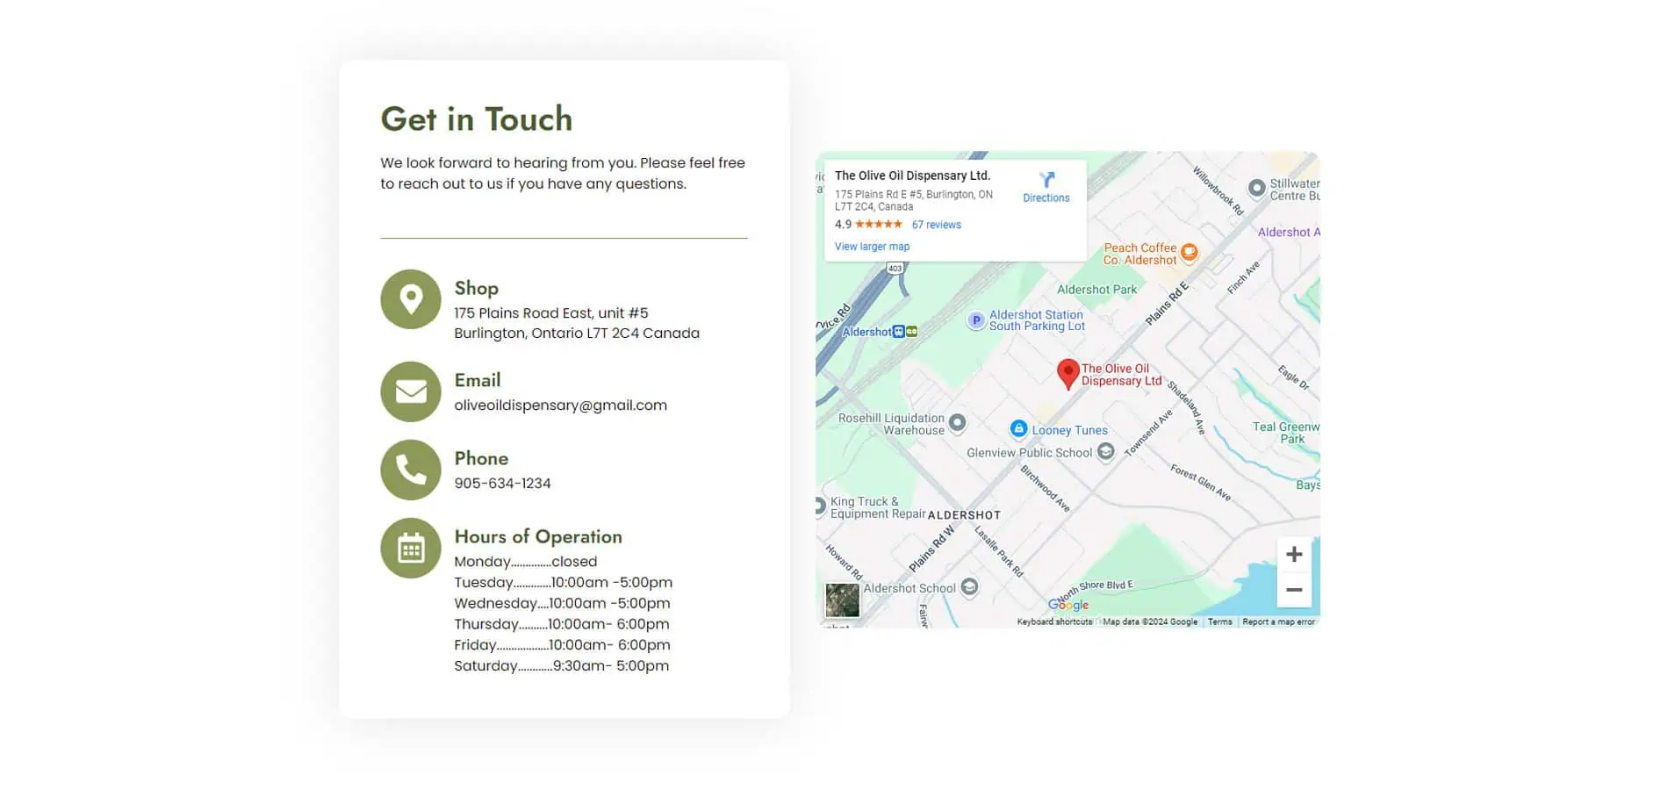Open the 67 reviews link

[936, 225]
